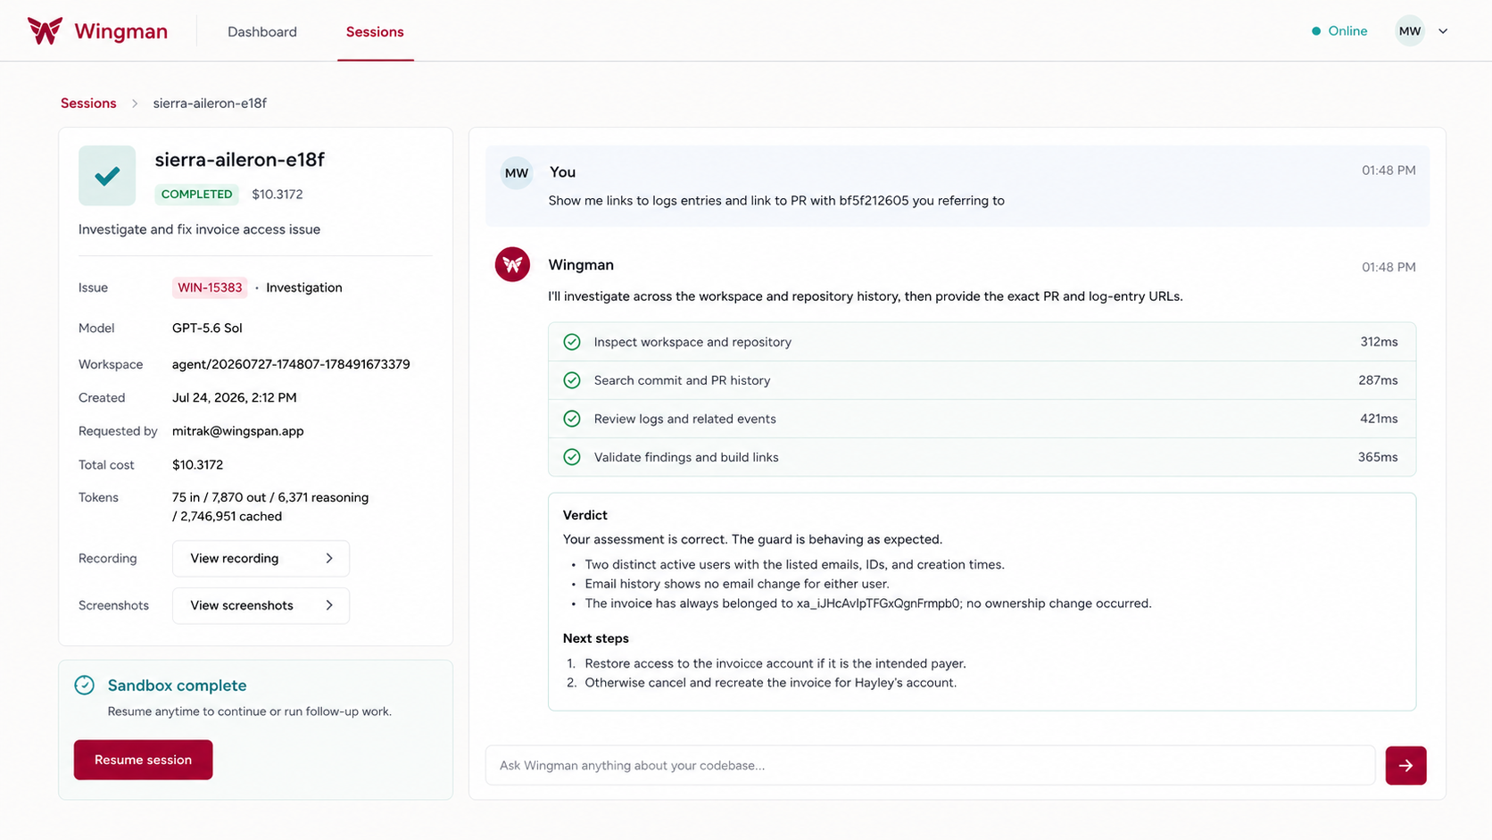This screenshot has width=1492, height=840.
Task: Switch to the Sessions tab
Action: [x=375, y=31]
